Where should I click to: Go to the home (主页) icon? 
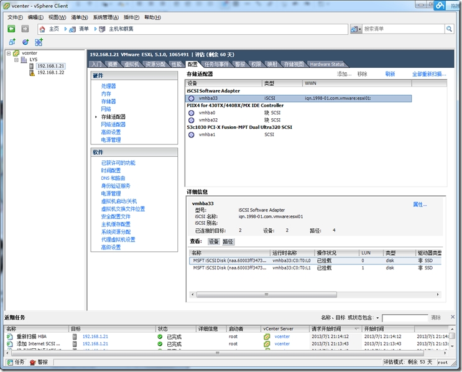pos(42,29)
